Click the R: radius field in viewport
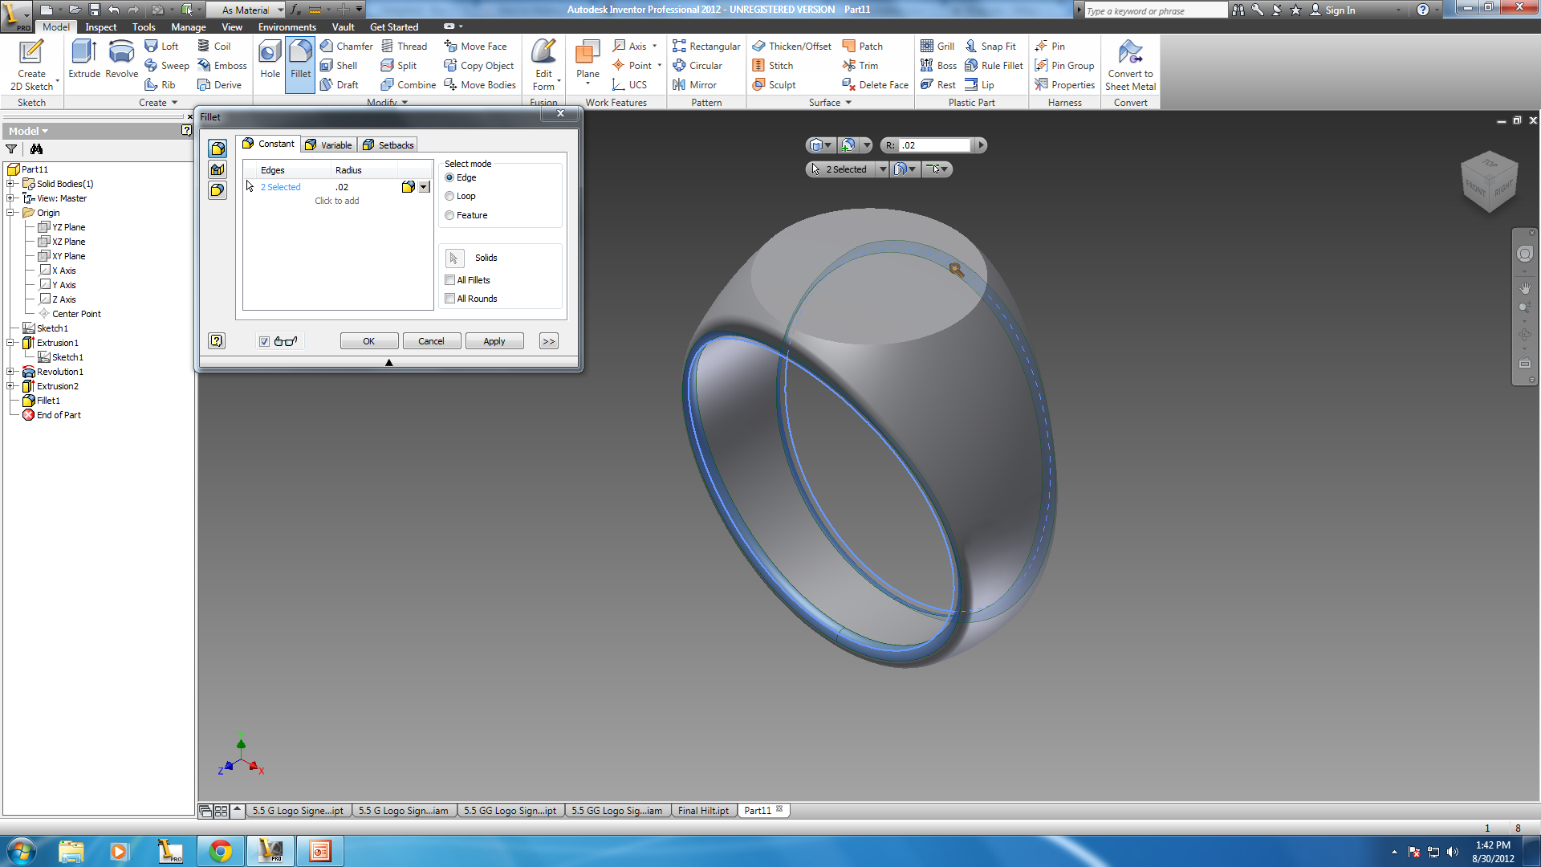 934,145
